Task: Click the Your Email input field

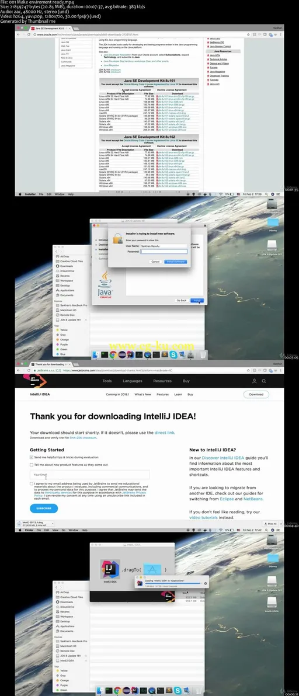Action: tap(89, 475)
